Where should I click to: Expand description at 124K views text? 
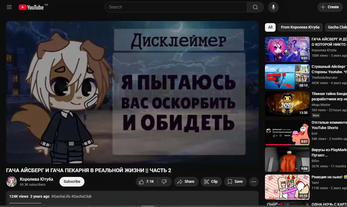[x=19, y=196]
